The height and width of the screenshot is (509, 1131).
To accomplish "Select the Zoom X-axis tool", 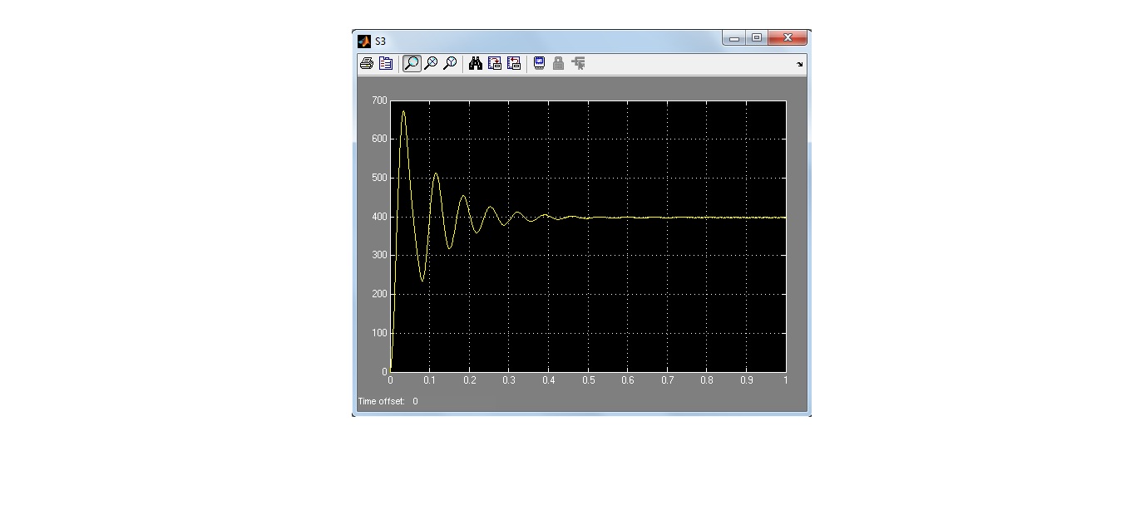I will point(431,63).
